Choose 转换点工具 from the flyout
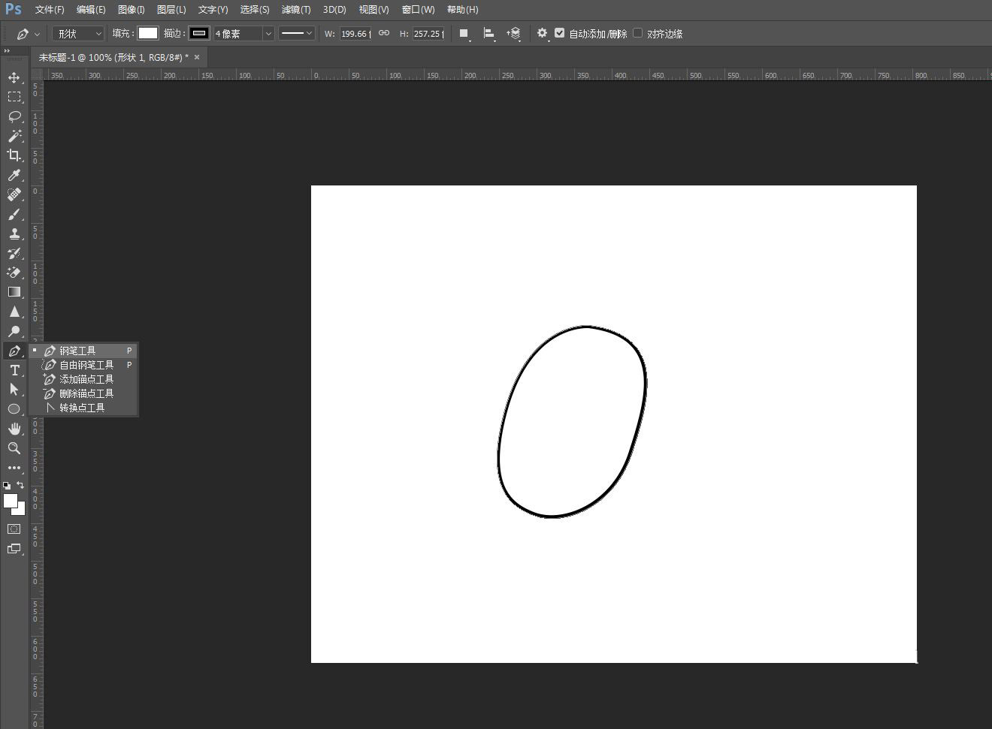The height and width of the screenshot is (729, 992). 82,408
